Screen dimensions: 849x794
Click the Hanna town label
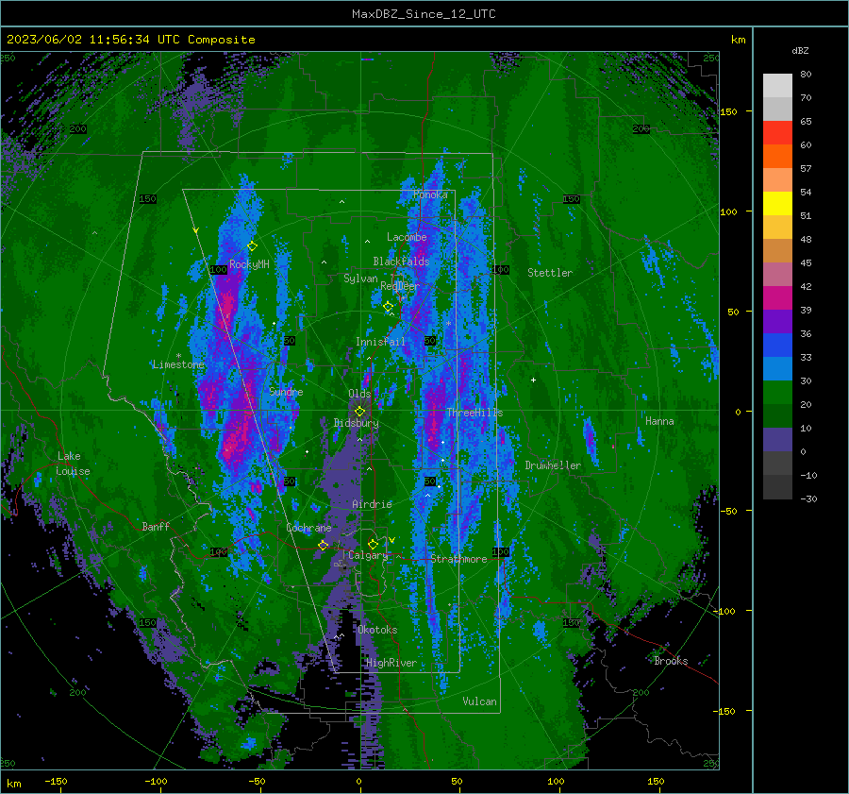(659, 421)
